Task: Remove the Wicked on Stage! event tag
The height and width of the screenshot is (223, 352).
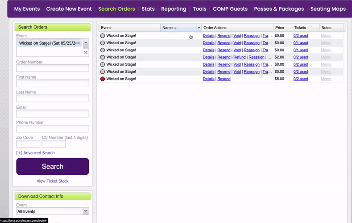Action: [x=79, y=43]
